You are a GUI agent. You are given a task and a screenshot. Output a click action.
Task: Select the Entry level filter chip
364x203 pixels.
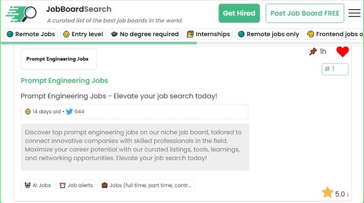(83, 34)
